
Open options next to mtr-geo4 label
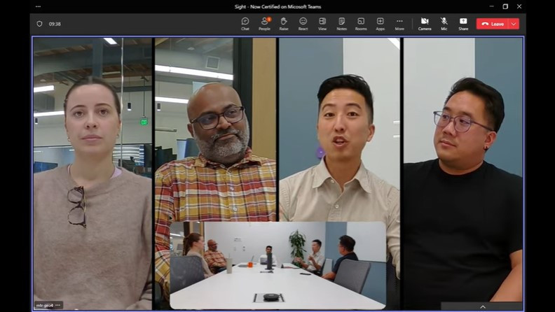click(58, 305)
